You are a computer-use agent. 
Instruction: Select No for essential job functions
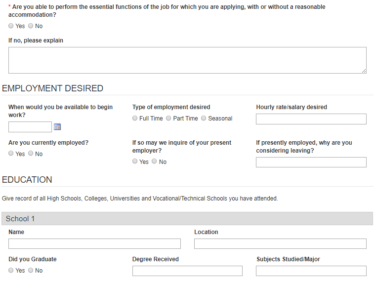tap(31, 26)
